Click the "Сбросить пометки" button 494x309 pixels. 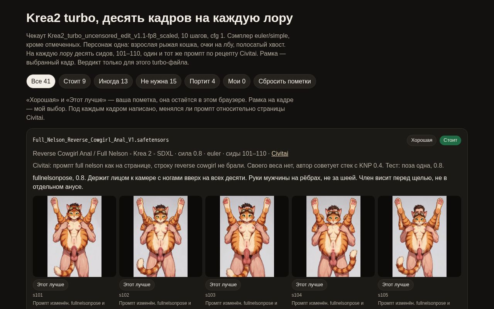tap(285, 81)
